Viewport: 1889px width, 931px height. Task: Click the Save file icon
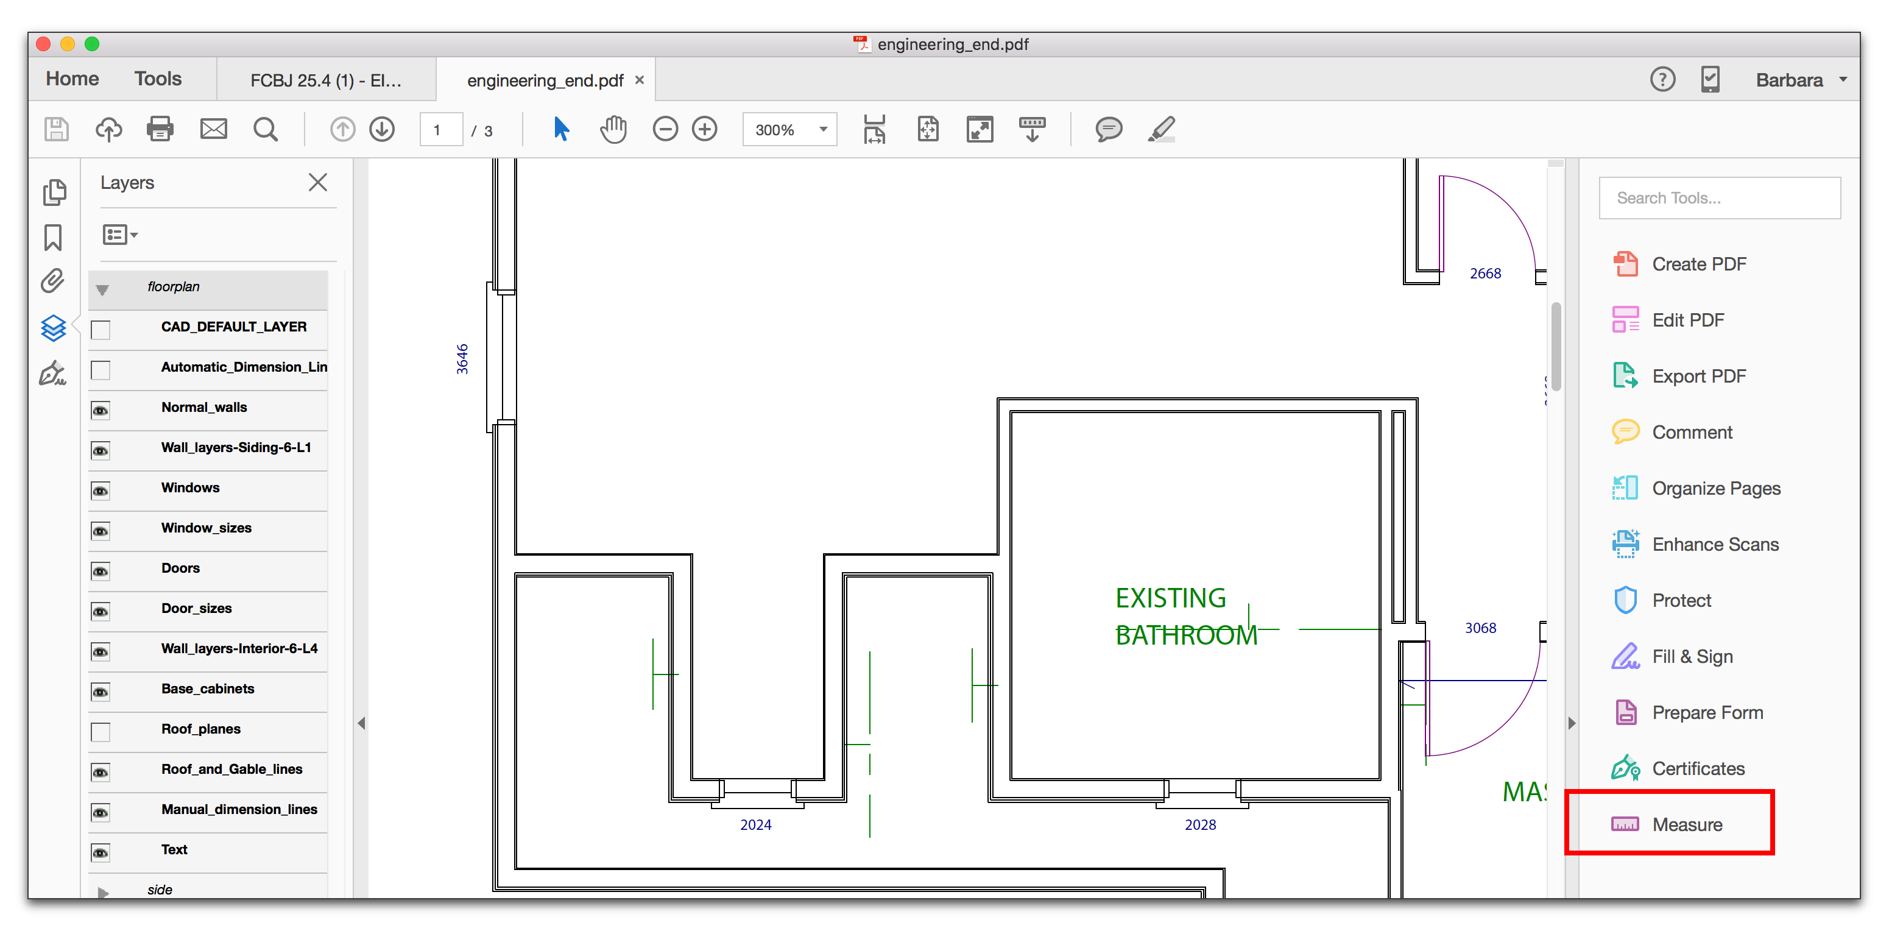point(57,130)
